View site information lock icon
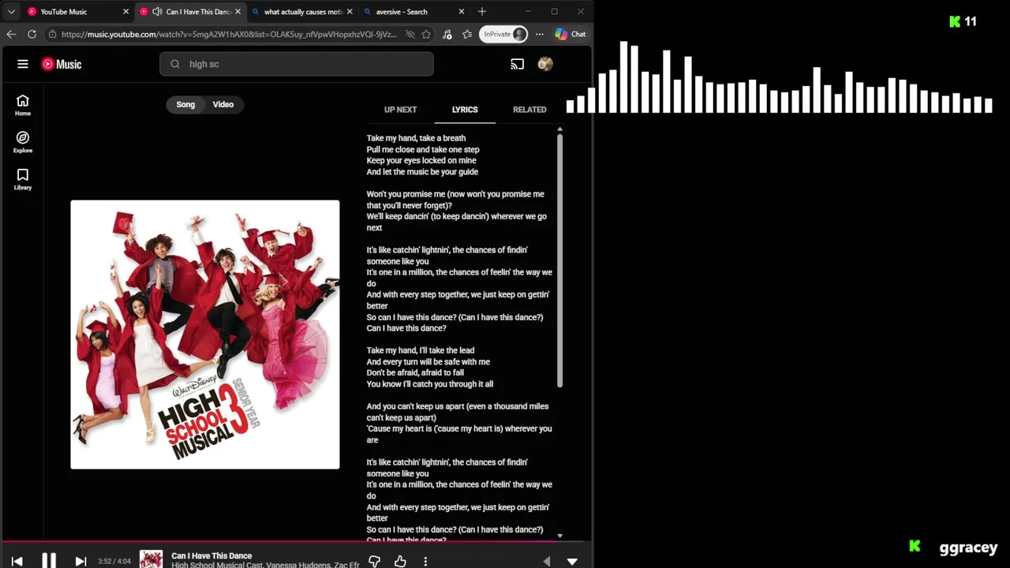This screenshot has width=1010, height=568. pos(52,34)
